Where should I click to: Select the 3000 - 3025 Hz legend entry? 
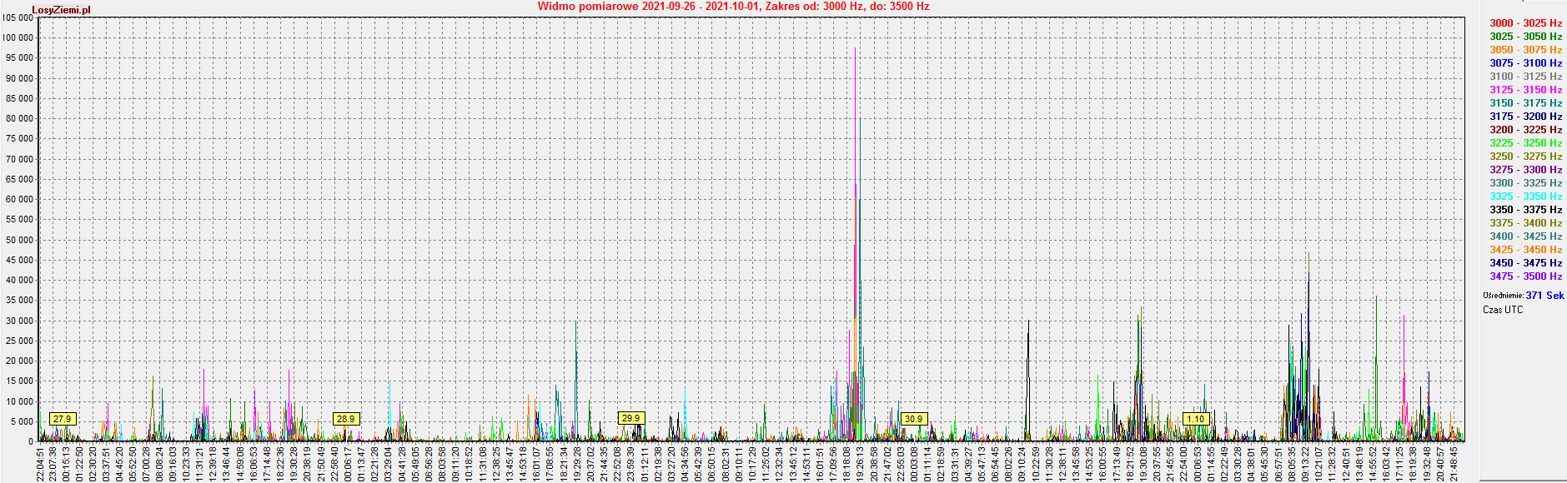pyautogui.click(x=1525, y=23)
